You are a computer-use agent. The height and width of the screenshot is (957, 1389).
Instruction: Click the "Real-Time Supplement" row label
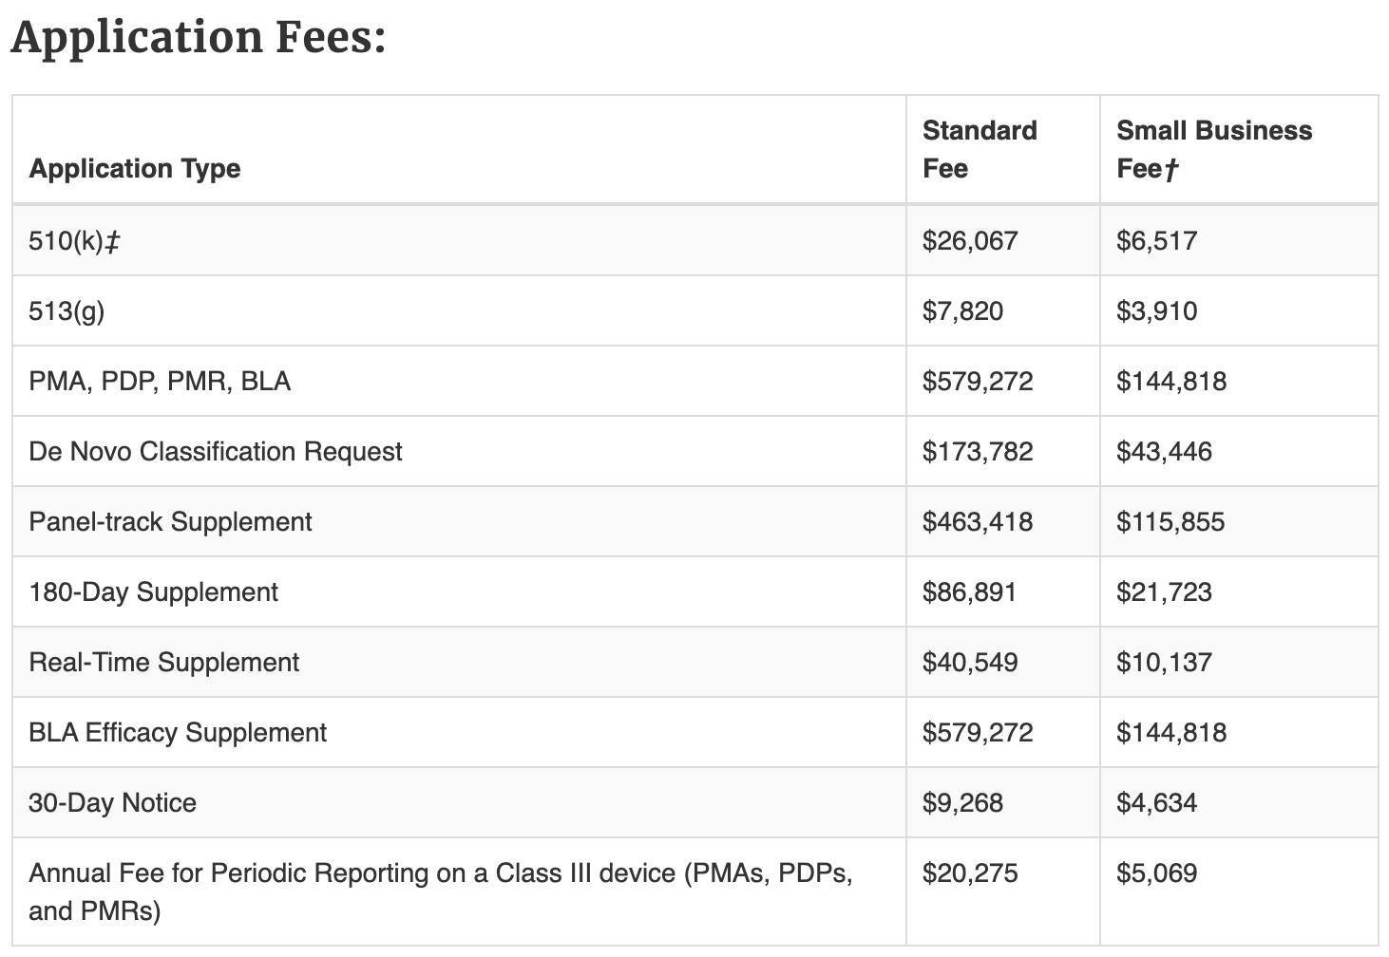pyautogui.click(x=163, y=663)
